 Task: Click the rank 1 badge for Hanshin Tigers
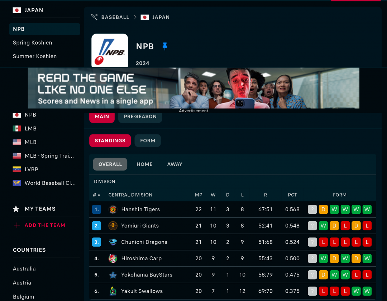click(96, 209)
